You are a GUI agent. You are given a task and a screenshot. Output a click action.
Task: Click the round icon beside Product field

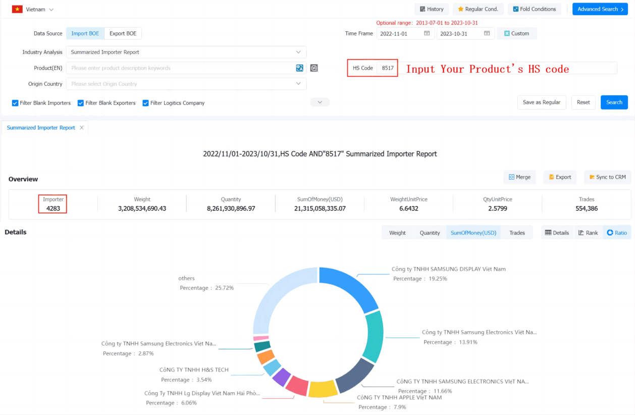pos(314,68)
